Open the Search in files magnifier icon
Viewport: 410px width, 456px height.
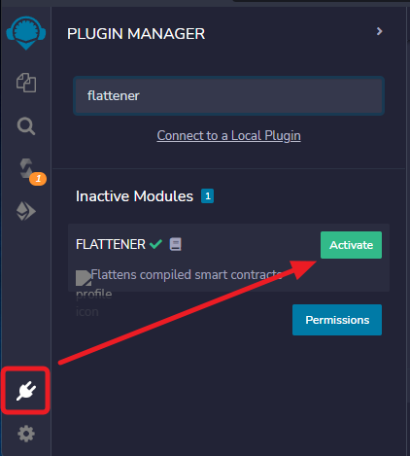[26, 126]
